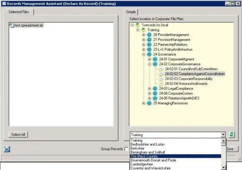Click folder icon of 24-02-03 CorporateResponsibility
242x170 pixels.
(x=161, y=79)
